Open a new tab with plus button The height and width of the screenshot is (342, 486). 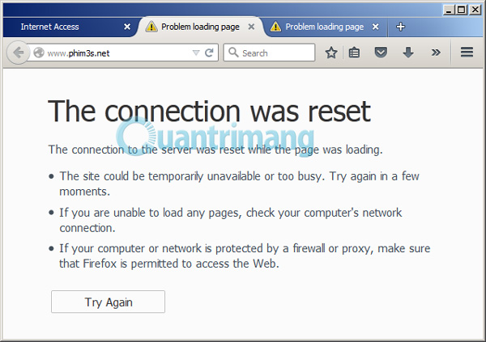(x=400, y=27)
